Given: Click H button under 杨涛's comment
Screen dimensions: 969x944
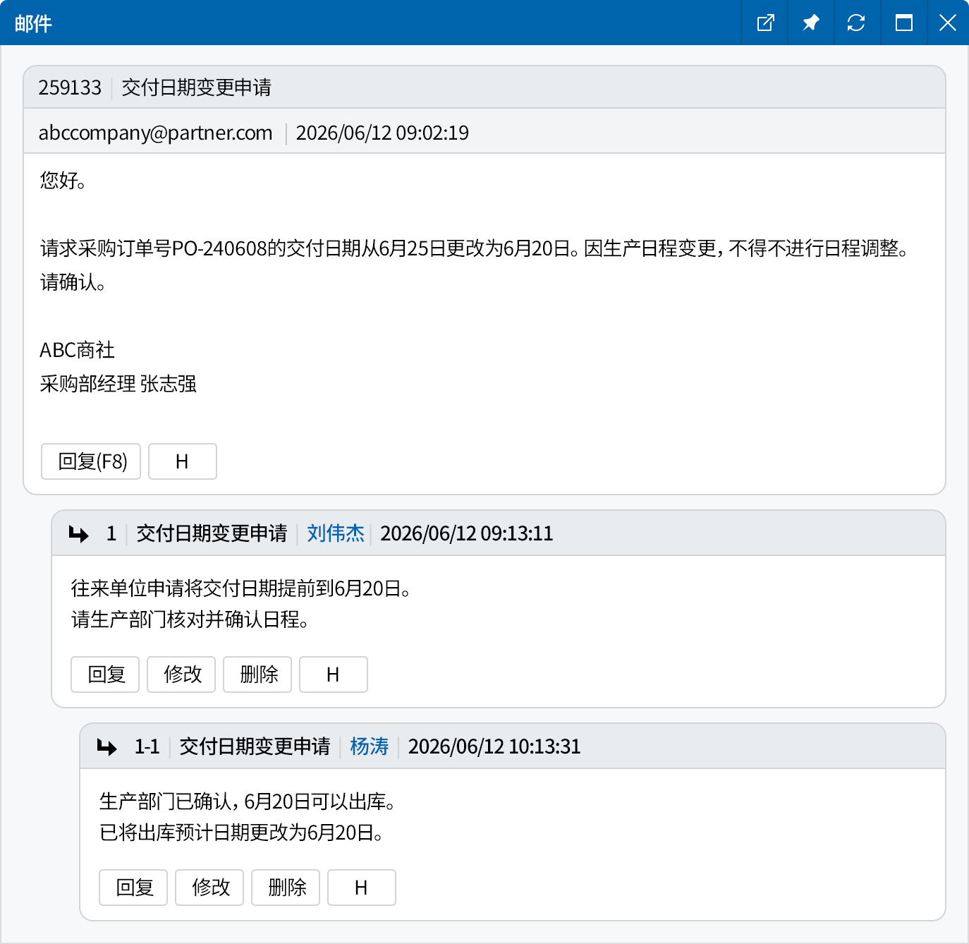Looking at the screenshot, I should 362,888.
